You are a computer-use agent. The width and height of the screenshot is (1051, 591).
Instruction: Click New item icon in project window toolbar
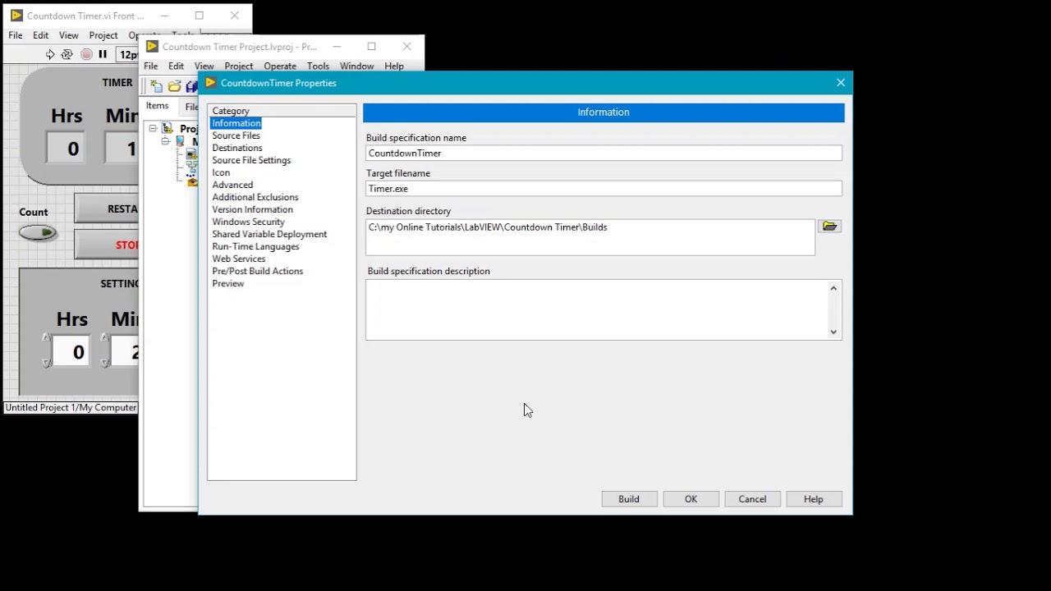(x=156, y=86)
